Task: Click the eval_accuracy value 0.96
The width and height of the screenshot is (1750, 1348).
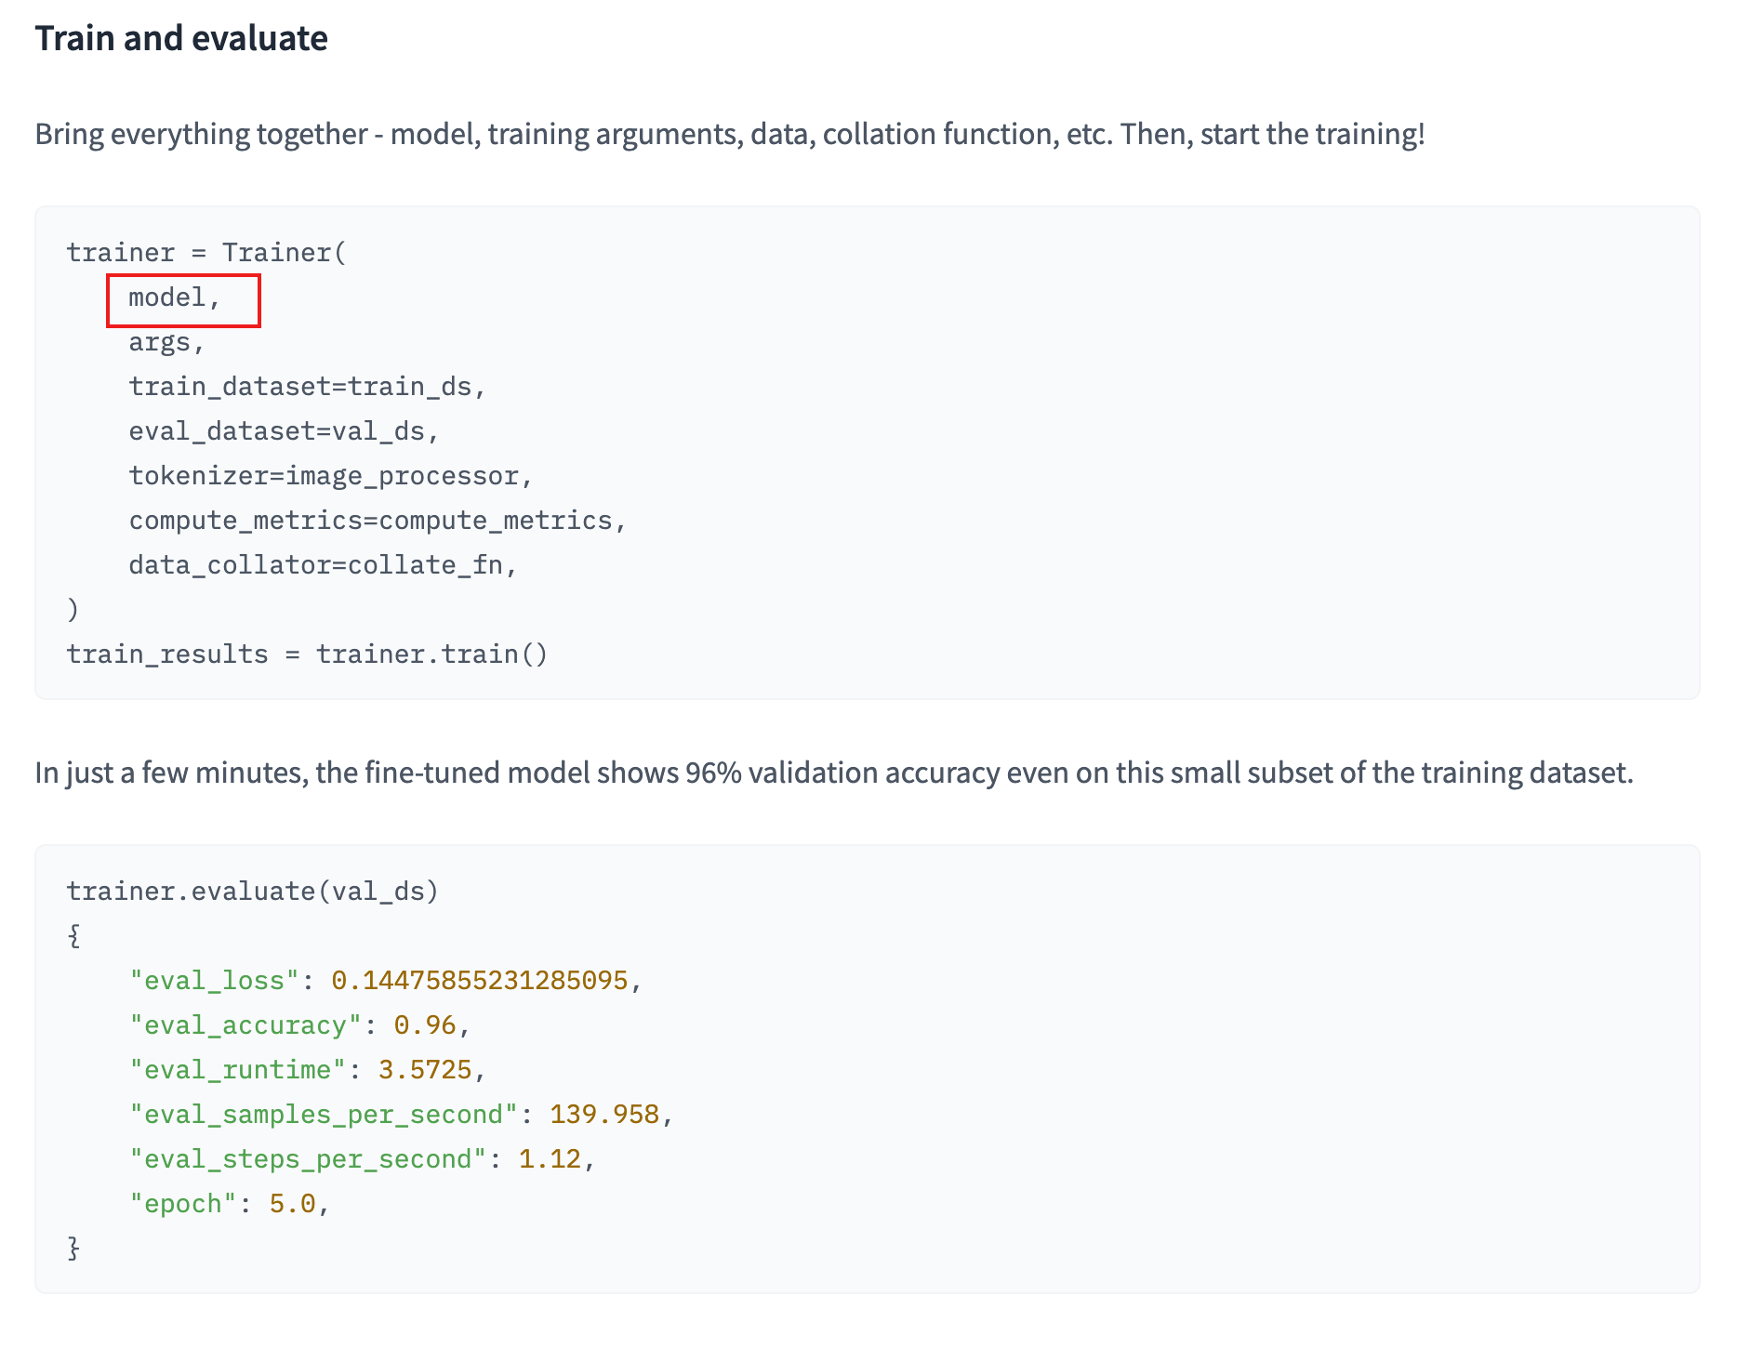Action: click(x=424, y=1024)
